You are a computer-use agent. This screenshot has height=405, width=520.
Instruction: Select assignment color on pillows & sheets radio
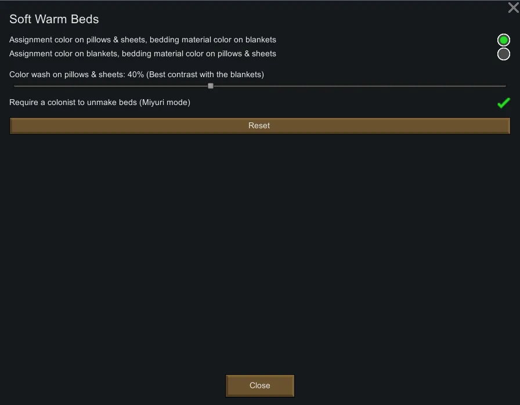pos(503,40)
